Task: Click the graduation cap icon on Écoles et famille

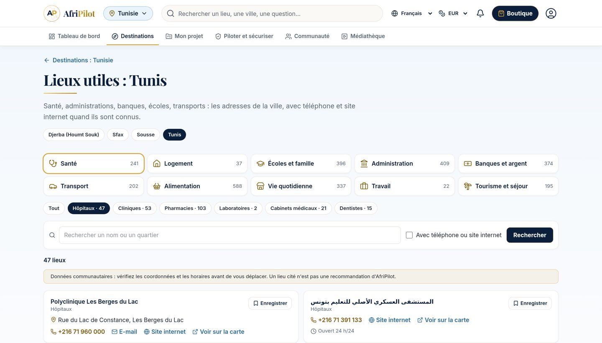Action: 260,164
